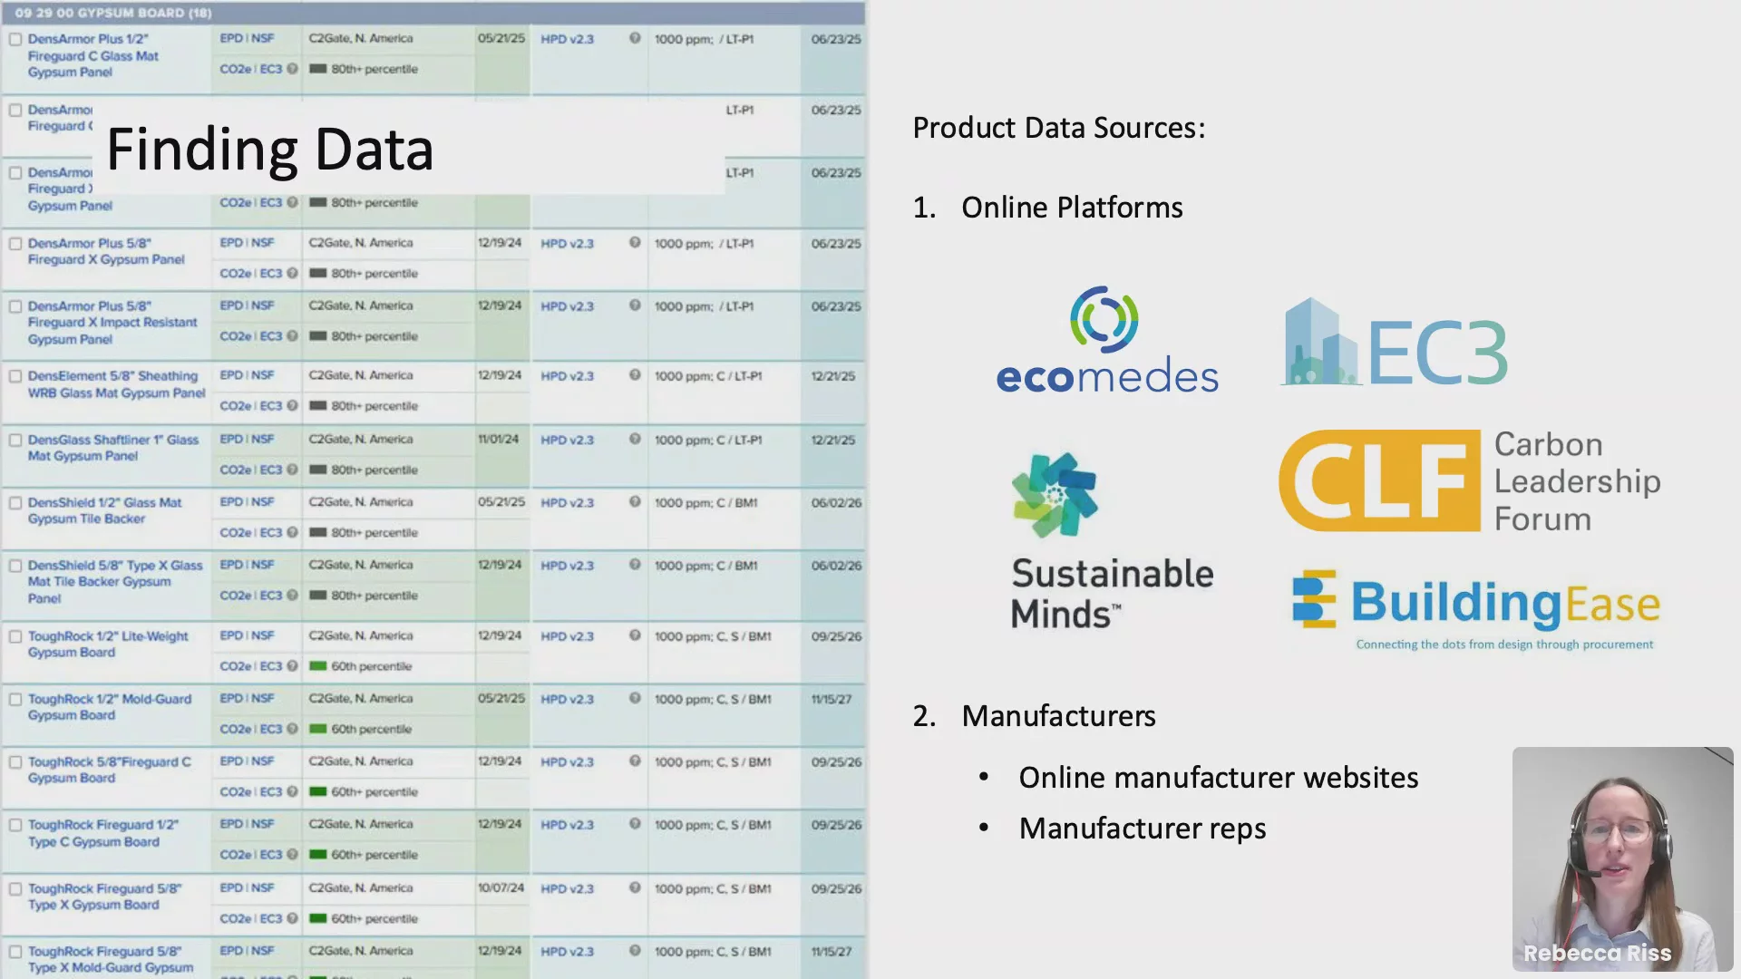The height and width of the screenshot is (979, 1741).
Task: Click HPD info icon for DensArmor Plus 1/2" row
Action: [635, 38]
